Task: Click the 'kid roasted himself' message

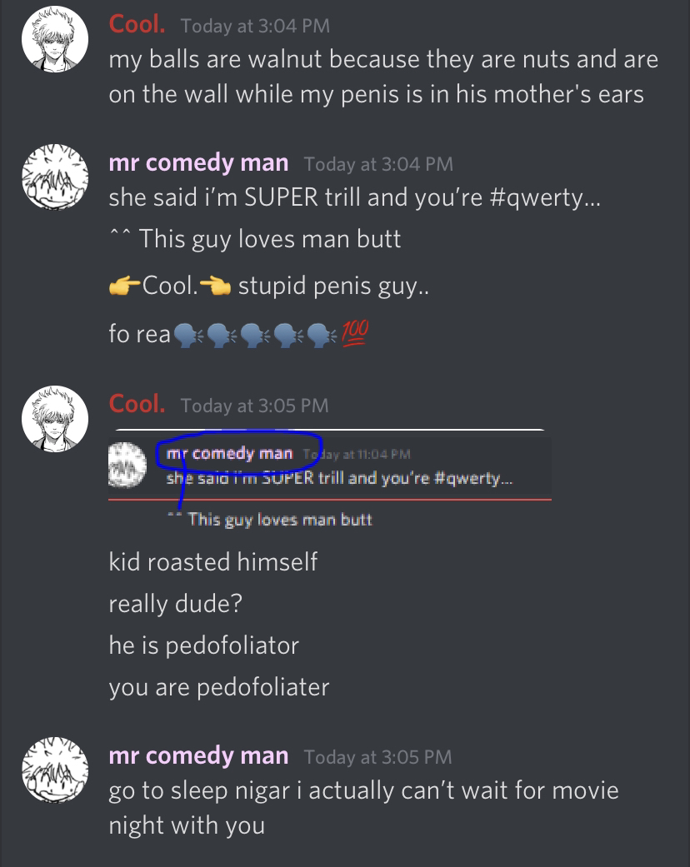Action: [213, 562]
